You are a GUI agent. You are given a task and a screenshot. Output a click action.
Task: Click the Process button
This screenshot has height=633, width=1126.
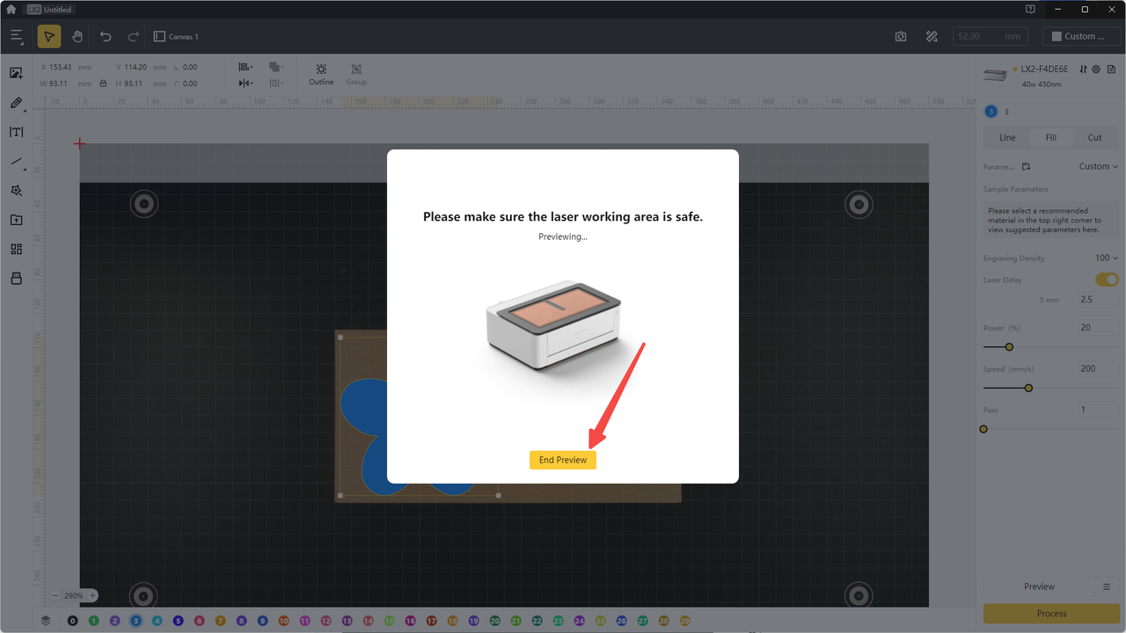coord(1051,614)
